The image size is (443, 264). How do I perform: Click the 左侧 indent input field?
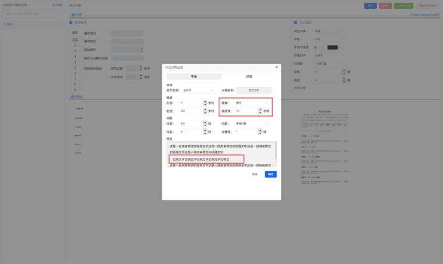tap(191, 103)
